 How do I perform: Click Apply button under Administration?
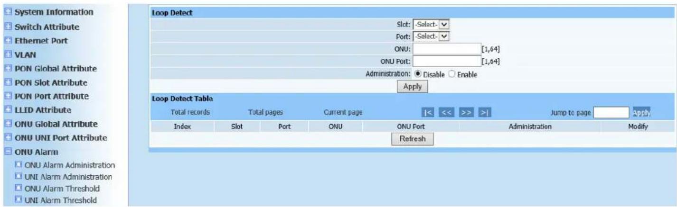pyautogui.click(x=412, y=87)
